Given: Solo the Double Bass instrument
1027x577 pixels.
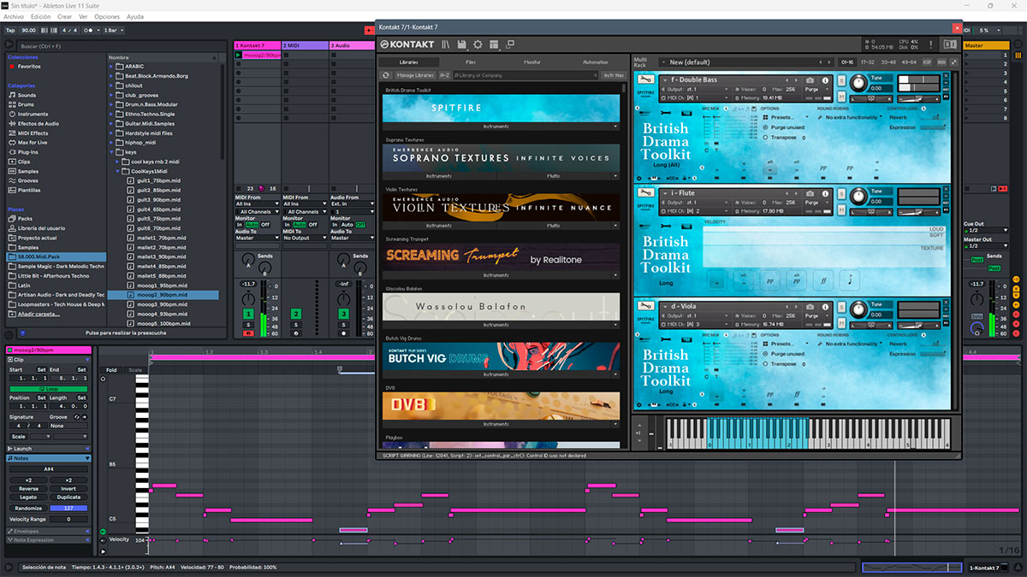Looking at the screenshot, I should tap(841, 80).
